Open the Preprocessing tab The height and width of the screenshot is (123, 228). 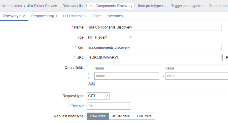[44, 16]
